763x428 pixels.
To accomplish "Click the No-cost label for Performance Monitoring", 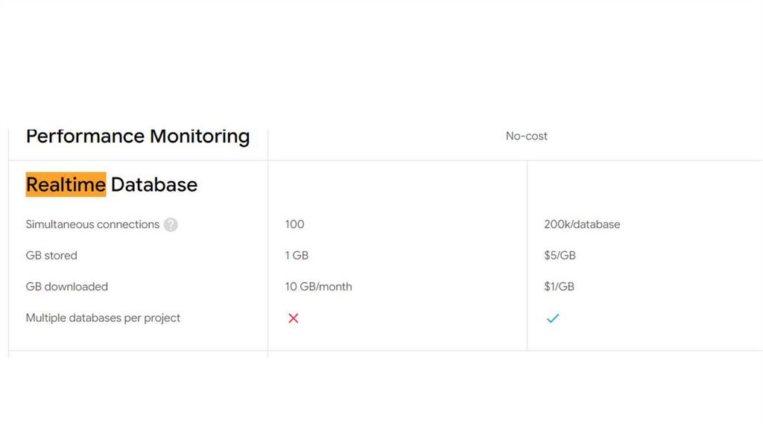I will coord(526,136).
